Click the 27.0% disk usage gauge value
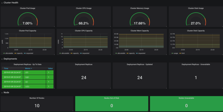This screenshot has width=223, height=112. click(x=196, y=23)
